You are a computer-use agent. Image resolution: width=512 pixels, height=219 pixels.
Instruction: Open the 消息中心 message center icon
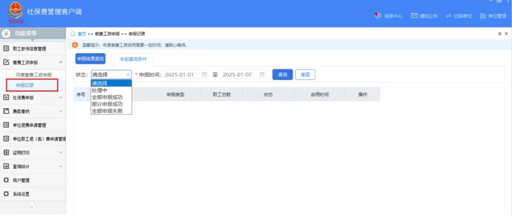[x=378, y=16]
